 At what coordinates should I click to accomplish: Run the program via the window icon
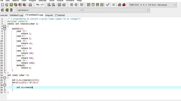click(x=93, y=5)
